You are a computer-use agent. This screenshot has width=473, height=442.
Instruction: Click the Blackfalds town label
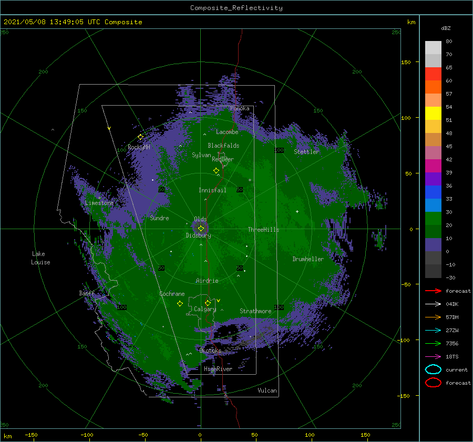[223, 146]
